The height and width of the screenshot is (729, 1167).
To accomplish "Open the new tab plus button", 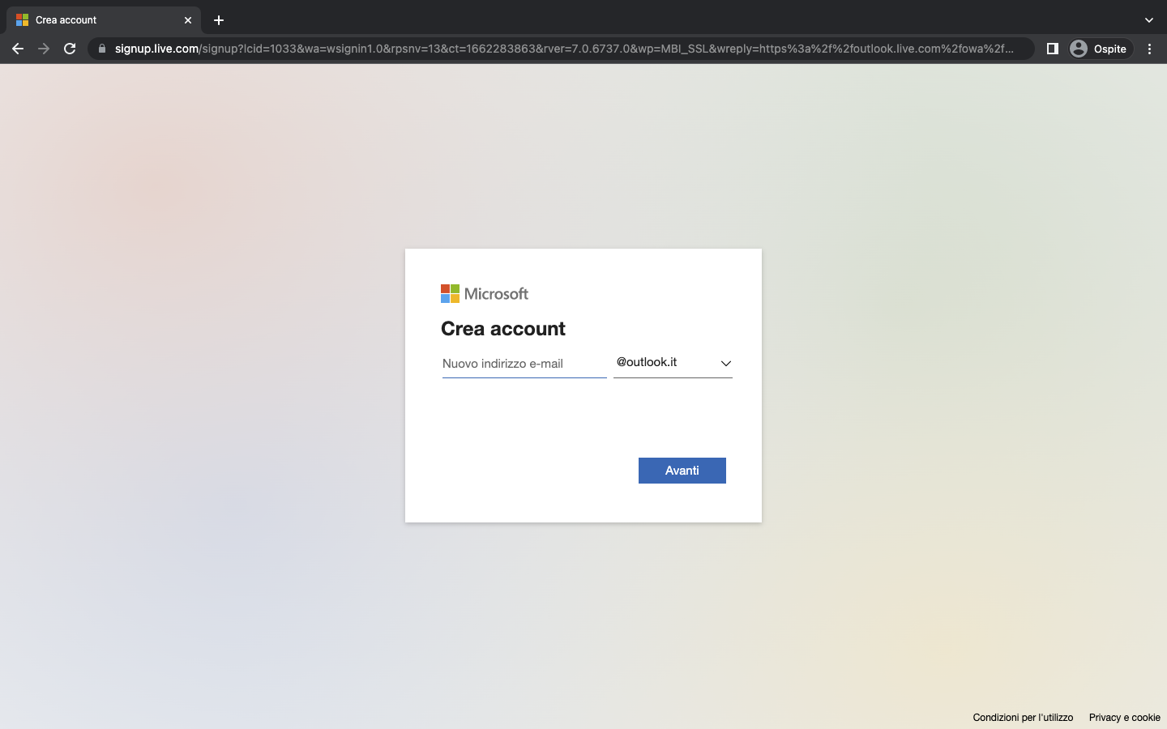I will (218, 19).
